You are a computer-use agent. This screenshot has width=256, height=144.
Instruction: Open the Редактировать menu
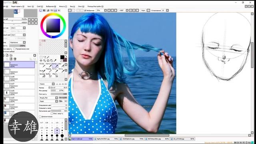tap(18, 6)
